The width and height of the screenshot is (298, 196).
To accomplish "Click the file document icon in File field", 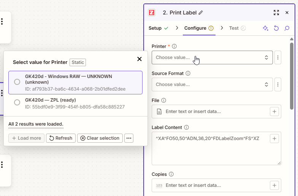I will point(159,112).
